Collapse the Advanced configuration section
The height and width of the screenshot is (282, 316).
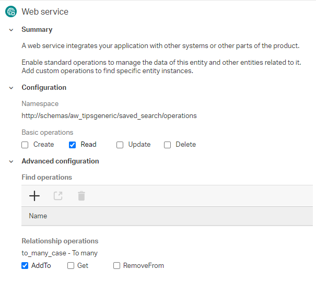point(11,161)
